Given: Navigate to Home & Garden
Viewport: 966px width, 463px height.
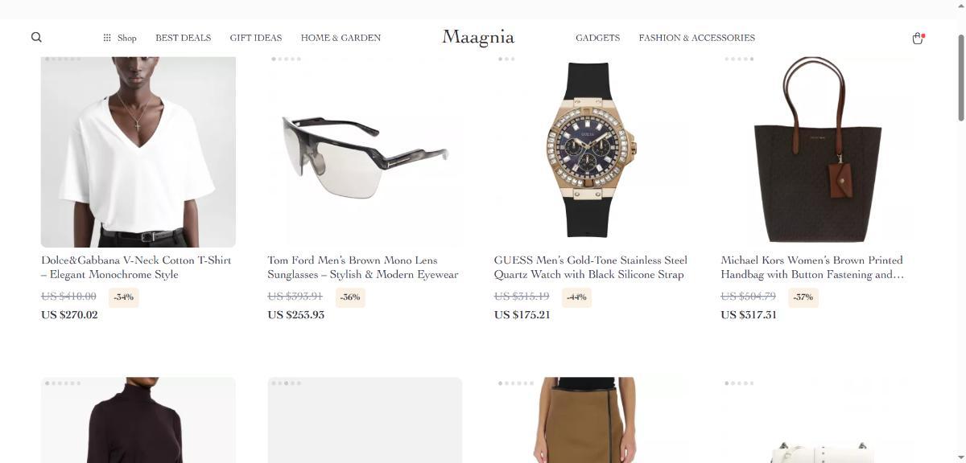Looking at the screenshot, I should pyautogui.click(x=341, y=38).
